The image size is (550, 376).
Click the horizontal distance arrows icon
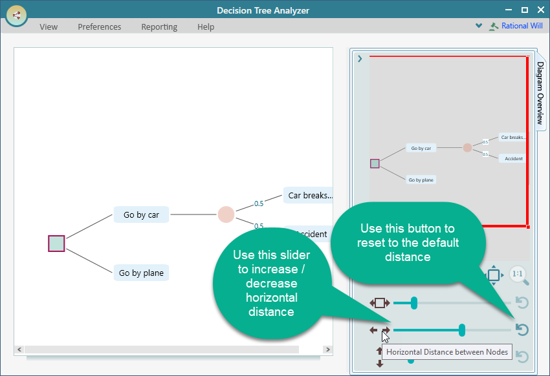point(380,330)
